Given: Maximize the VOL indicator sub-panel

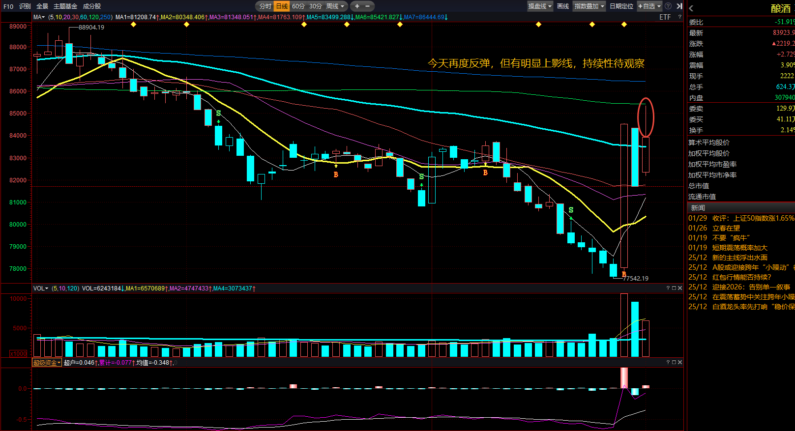Looking at the screenshot, I should tap(674, 288).
